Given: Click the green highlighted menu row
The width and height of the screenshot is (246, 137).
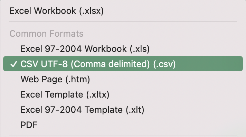Looking at the screenshot, I should [x=123, y=64].
